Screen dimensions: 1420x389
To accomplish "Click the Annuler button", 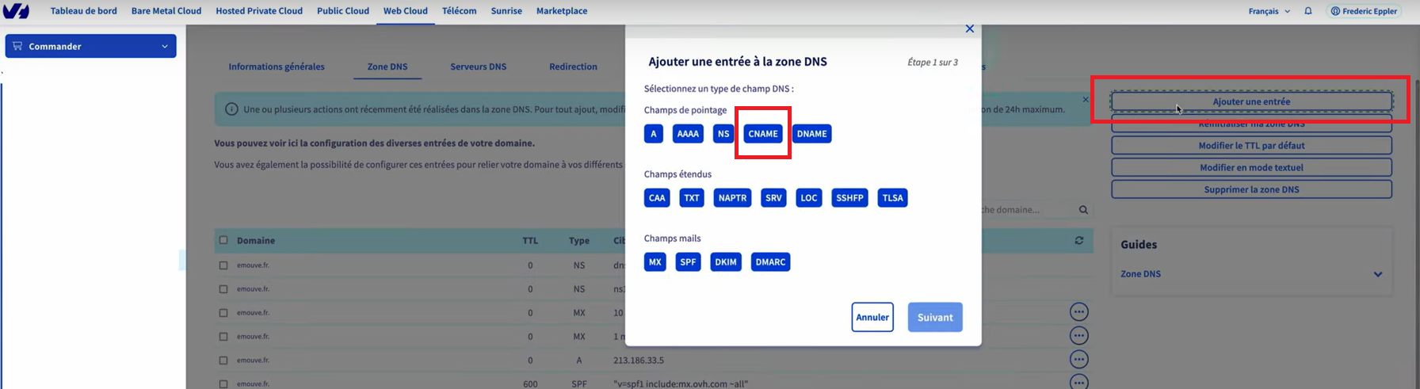I will (x=872, y=317).
